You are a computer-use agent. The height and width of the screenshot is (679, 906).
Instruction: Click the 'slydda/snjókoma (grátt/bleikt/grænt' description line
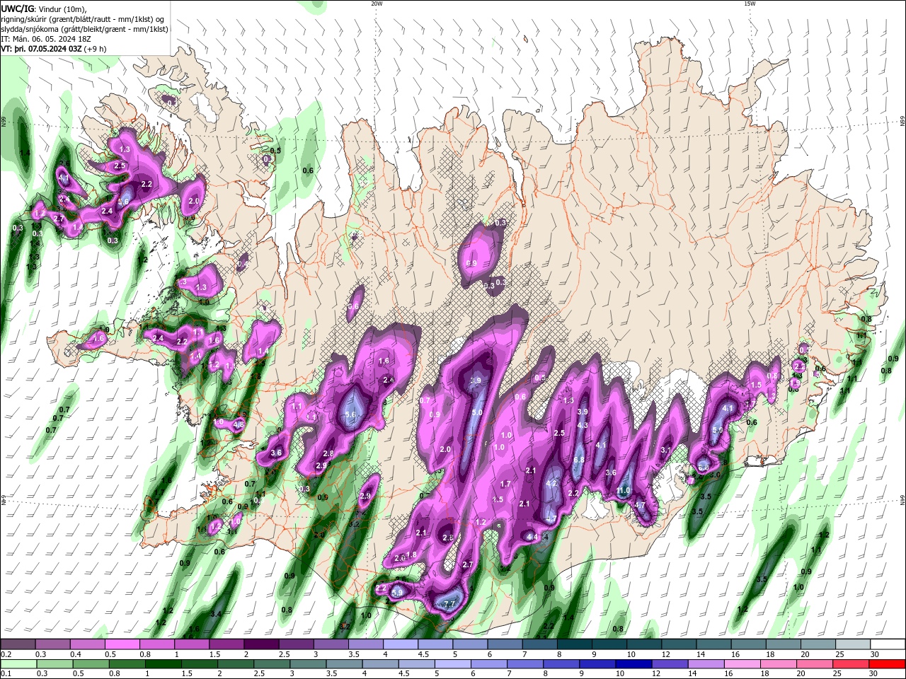pyautogui.click(x=84, y=29)
